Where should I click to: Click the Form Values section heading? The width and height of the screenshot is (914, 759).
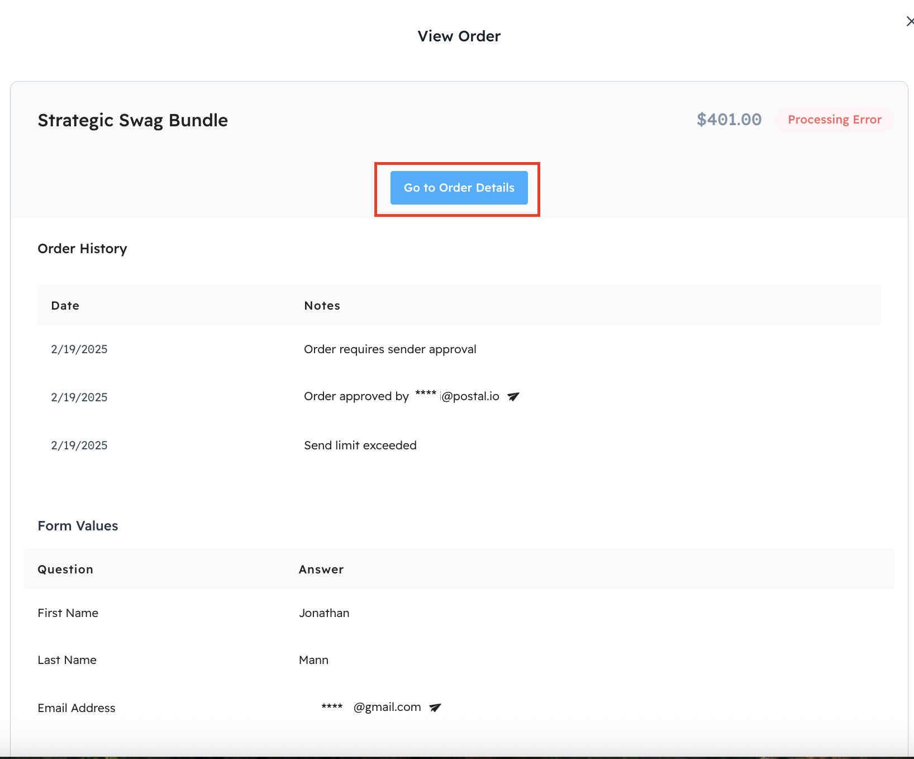(78, 526)
